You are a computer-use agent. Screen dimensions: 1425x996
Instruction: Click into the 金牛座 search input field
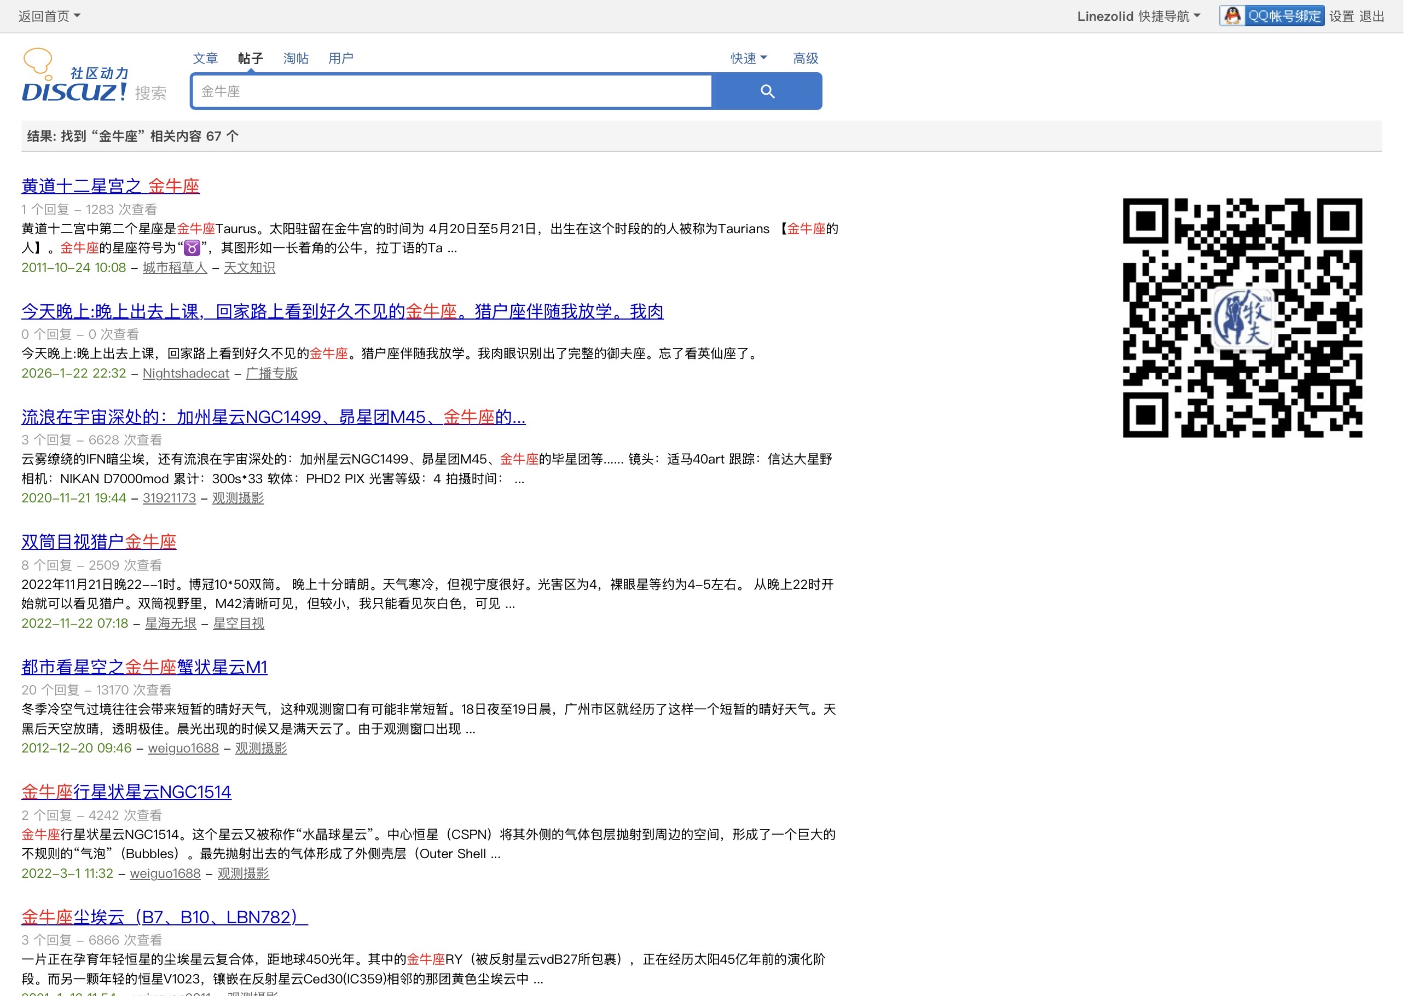click(451, 92)
